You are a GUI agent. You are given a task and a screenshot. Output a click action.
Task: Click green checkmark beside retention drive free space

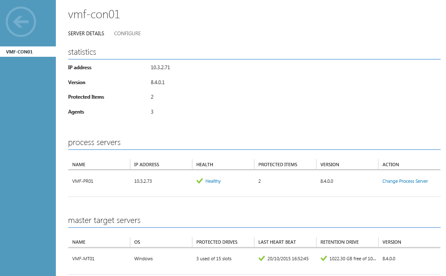324,259
